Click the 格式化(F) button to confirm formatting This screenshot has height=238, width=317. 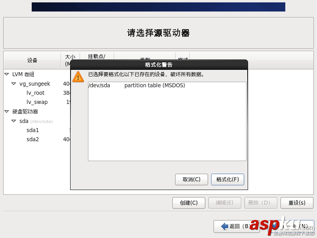tap(227, 179)
